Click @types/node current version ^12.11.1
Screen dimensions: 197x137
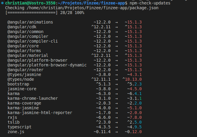[x=101, y=79]
